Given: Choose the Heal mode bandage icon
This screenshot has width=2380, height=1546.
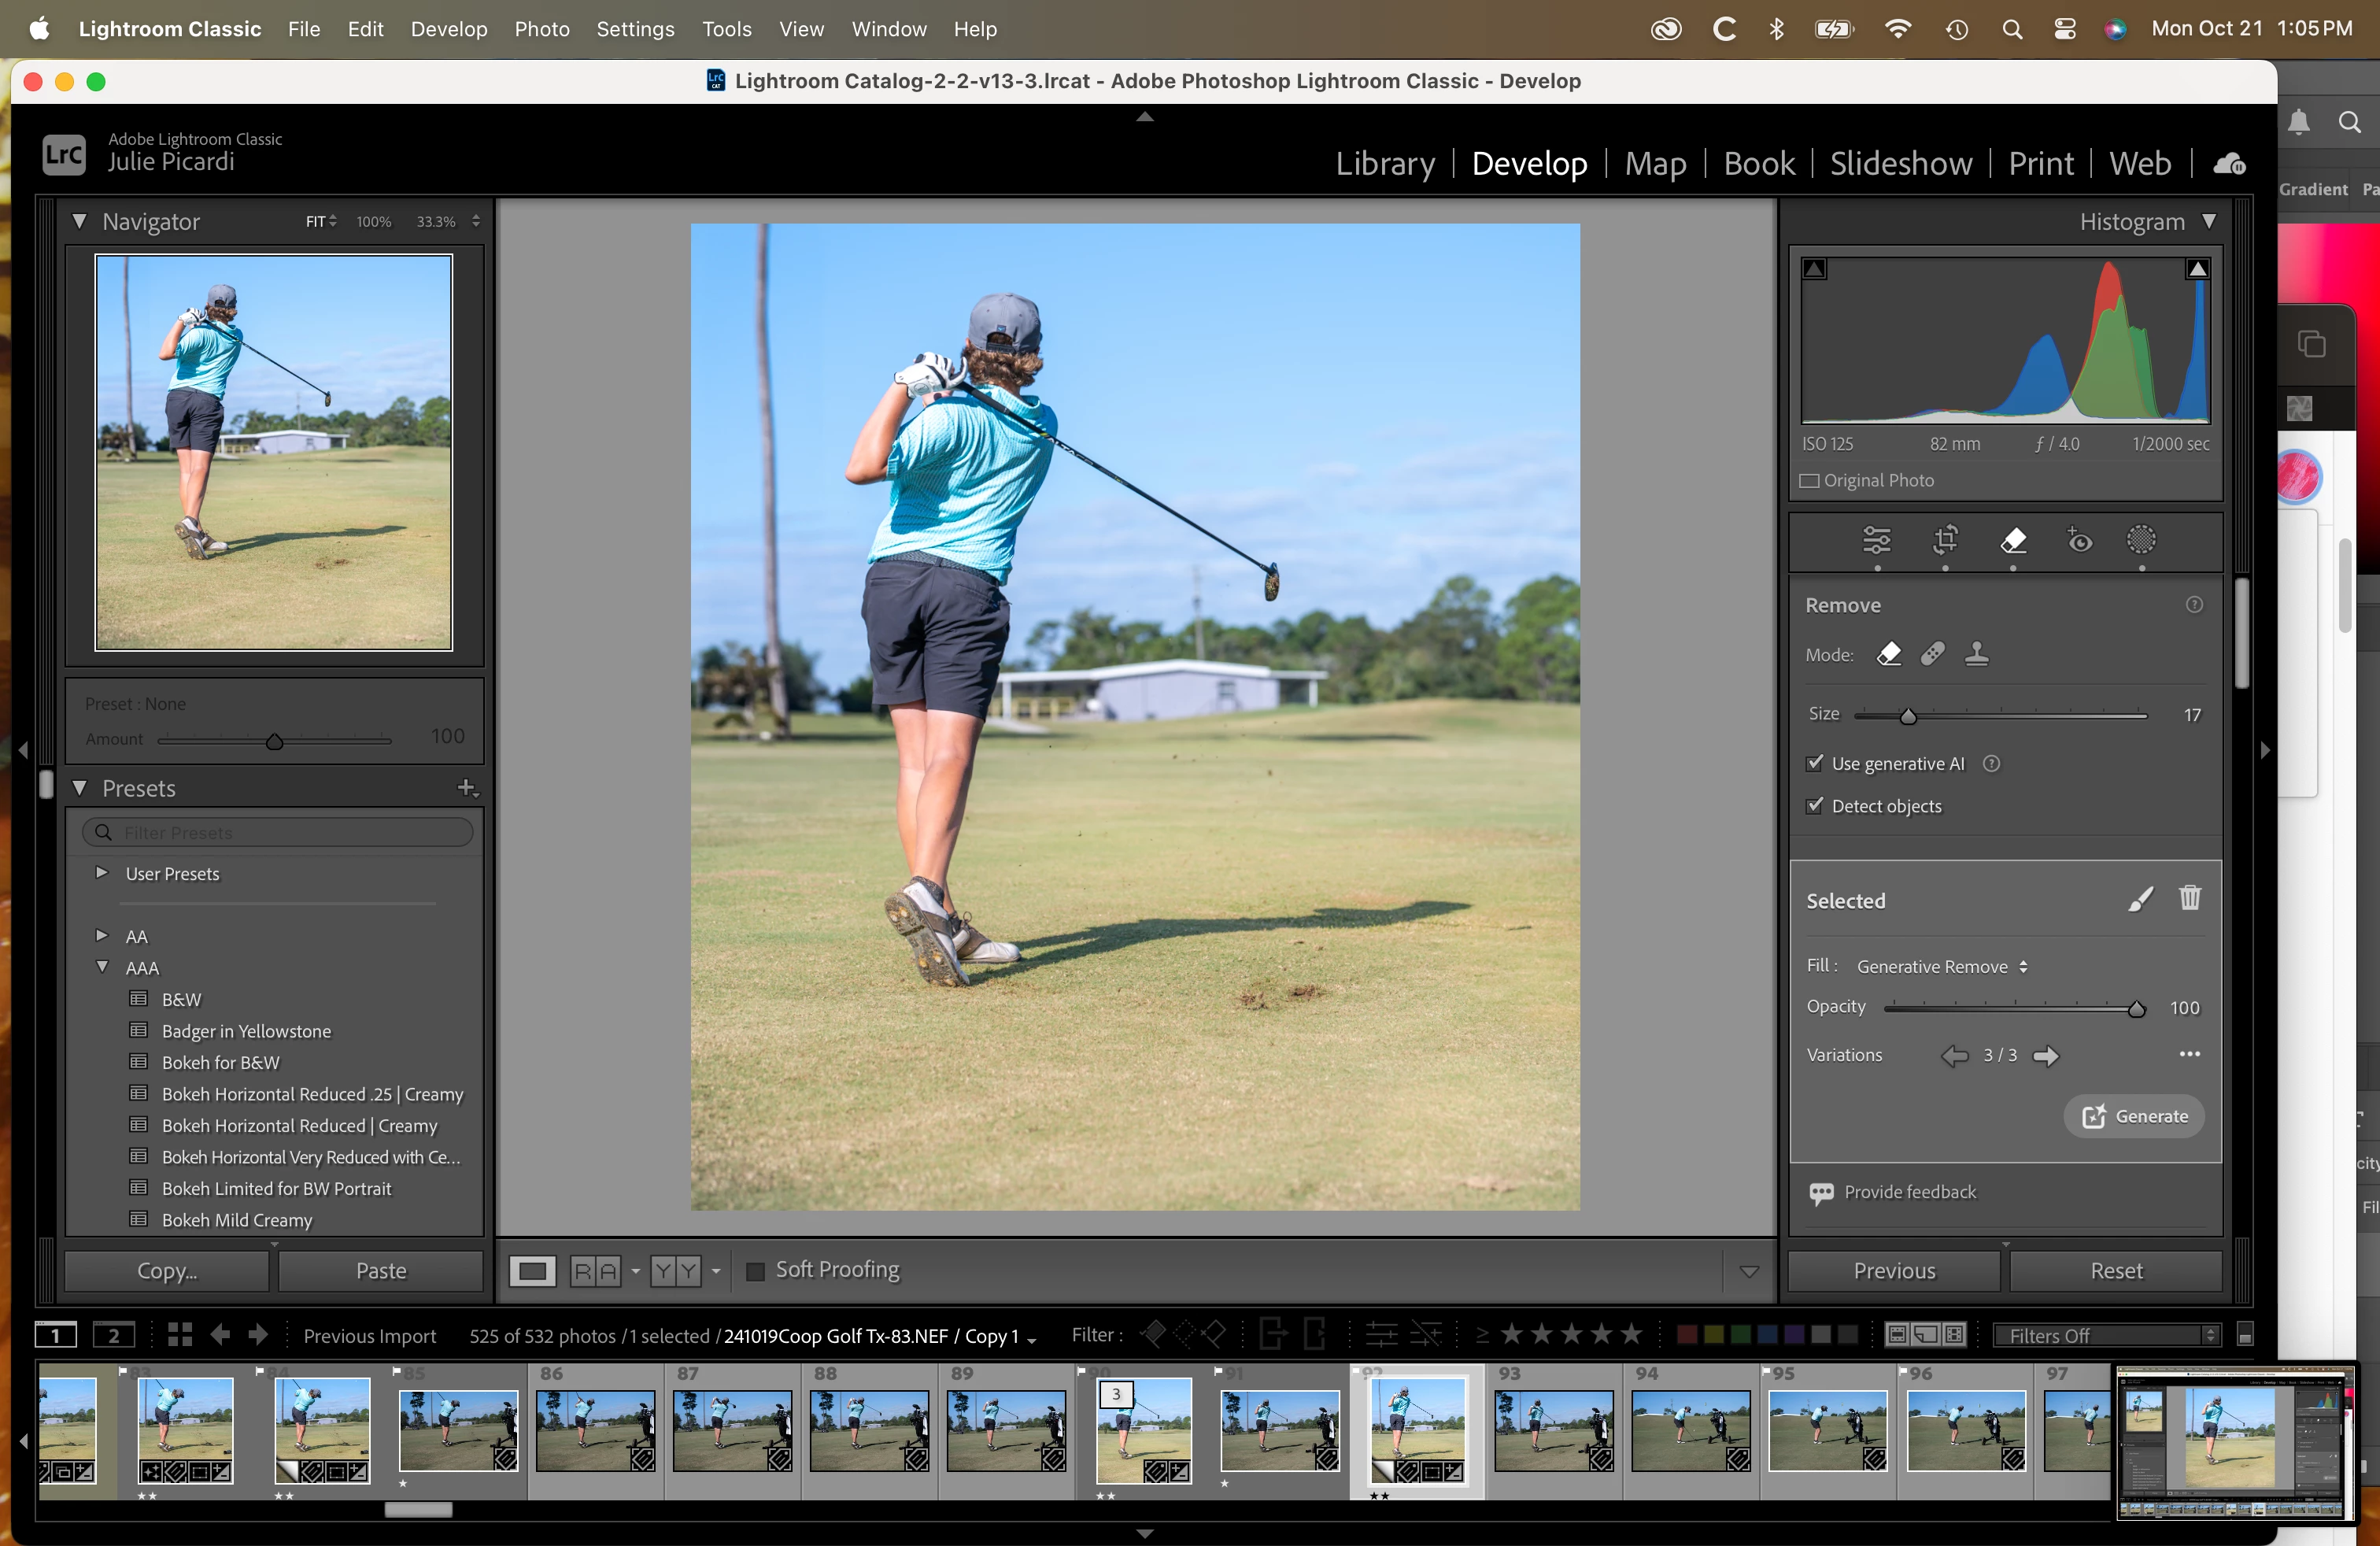Looking at the screenshot, I should tap(1932, 654).
